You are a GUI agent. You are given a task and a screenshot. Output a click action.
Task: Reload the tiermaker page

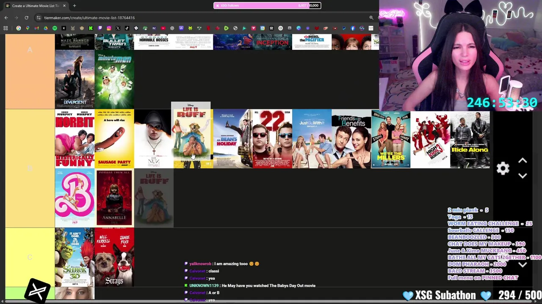click(x=26, y=18)
